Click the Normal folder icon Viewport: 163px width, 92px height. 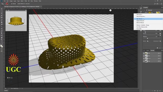[x=148, y=41]
